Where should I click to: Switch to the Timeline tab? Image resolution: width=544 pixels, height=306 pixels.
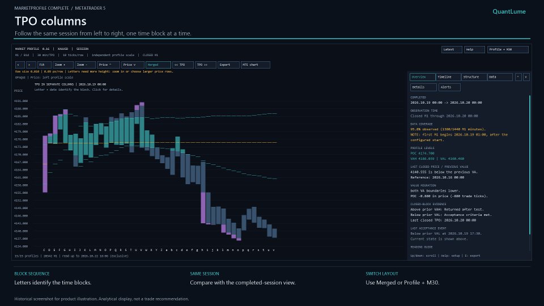448,77
